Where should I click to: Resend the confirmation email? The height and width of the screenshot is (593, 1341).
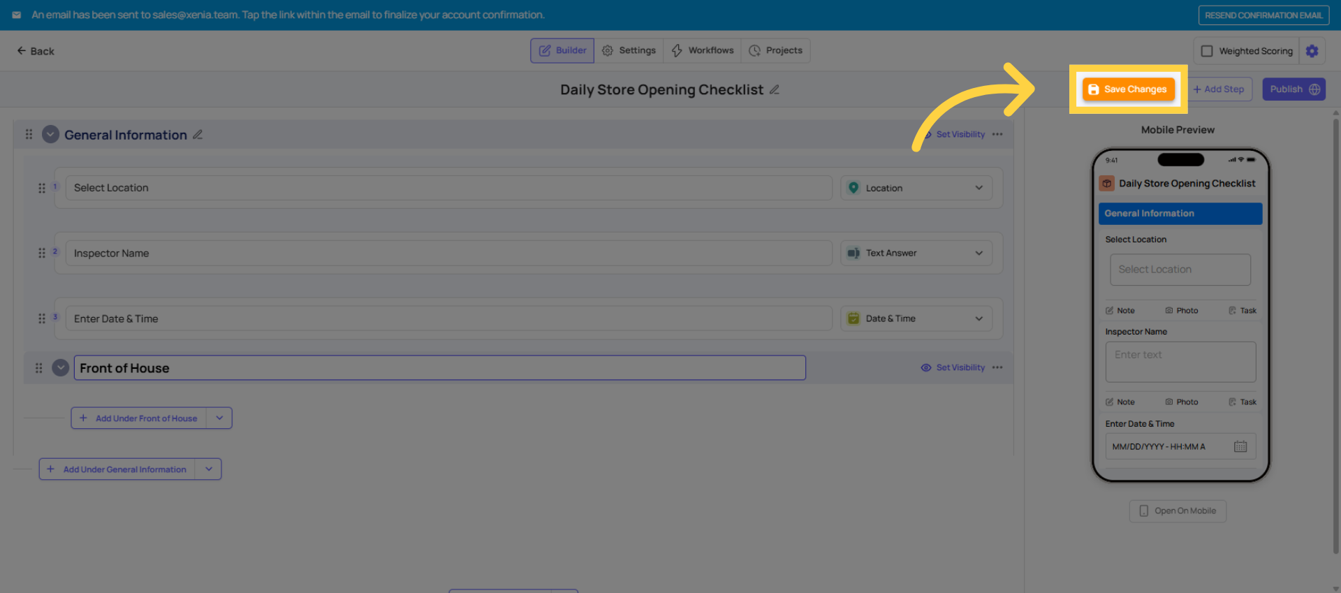1263,15
